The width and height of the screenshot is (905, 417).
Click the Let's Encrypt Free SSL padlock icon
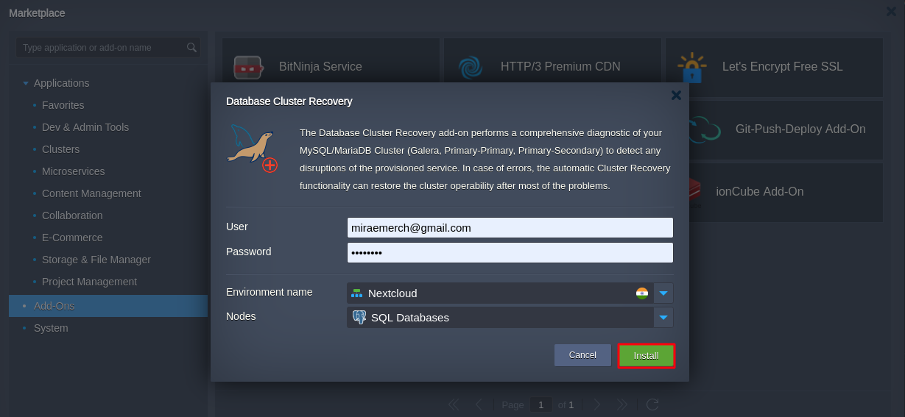(691, 67)
